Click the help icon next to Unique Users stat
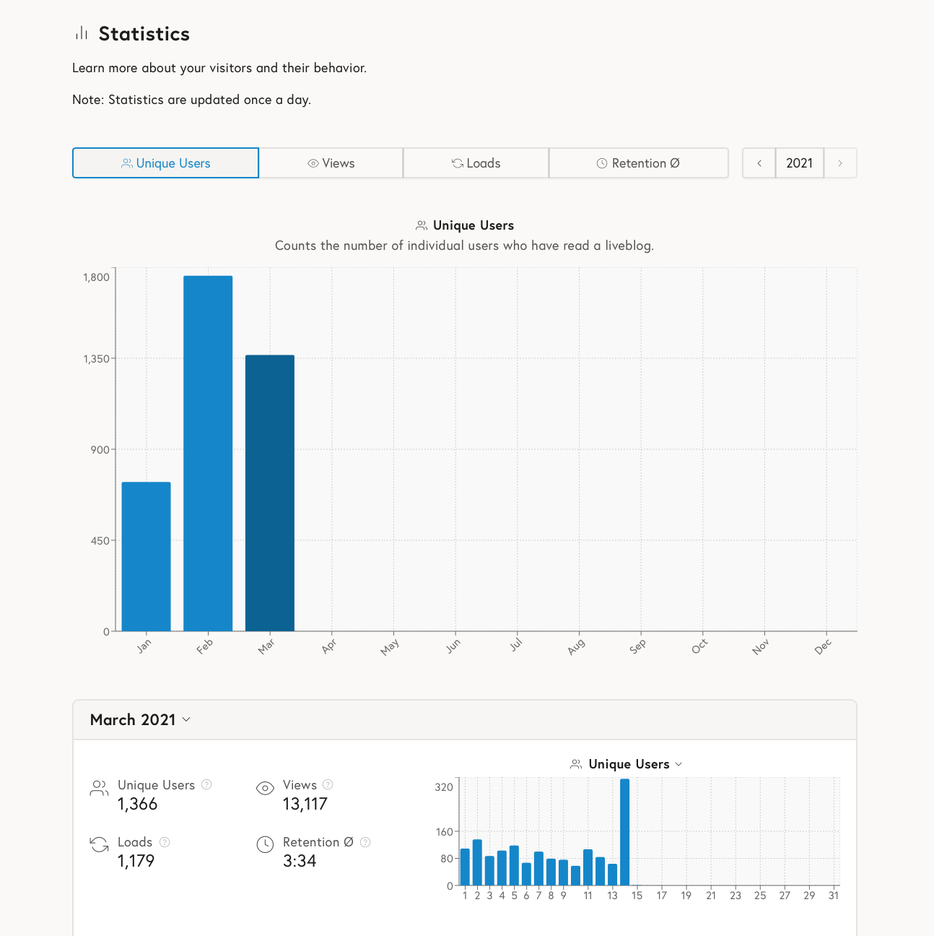 coord(206,785)
